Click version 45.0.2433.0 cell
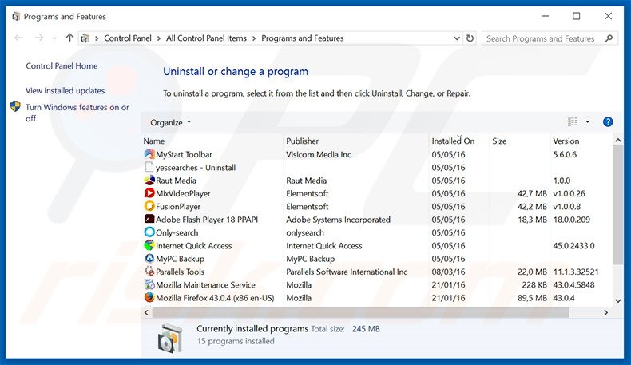This screenshot has height=365, width=631. [573, 245]
